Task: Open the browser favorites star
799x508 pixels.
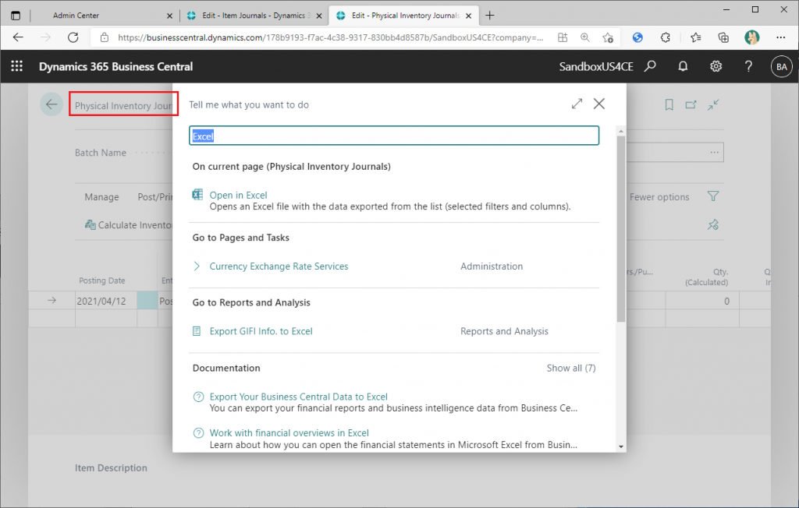Action: click(695, 37)
